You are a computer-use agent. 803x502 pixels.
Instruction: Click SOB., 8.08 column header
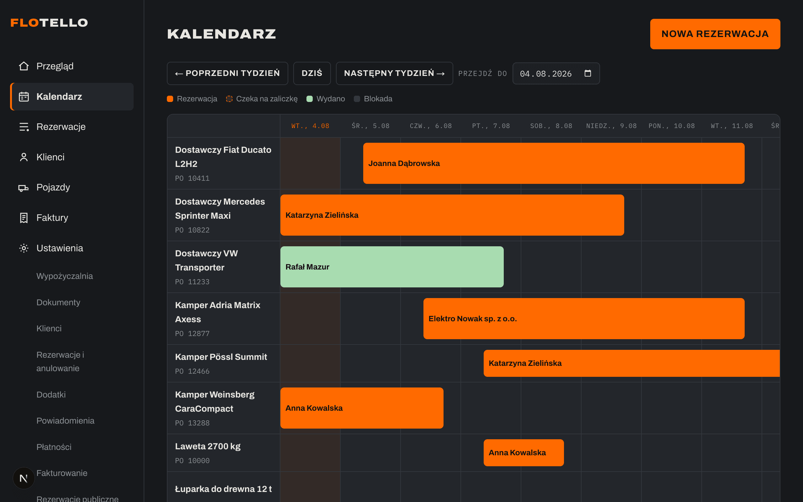coord(551,126)
